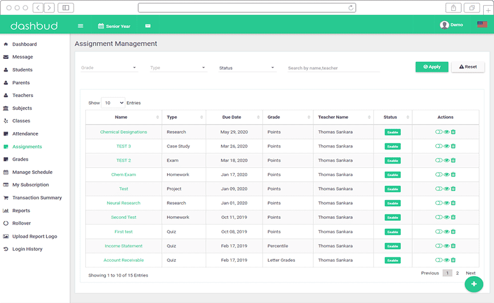Click the Apply filter button
Screen dimensions: 494x303
coord(432,67)
